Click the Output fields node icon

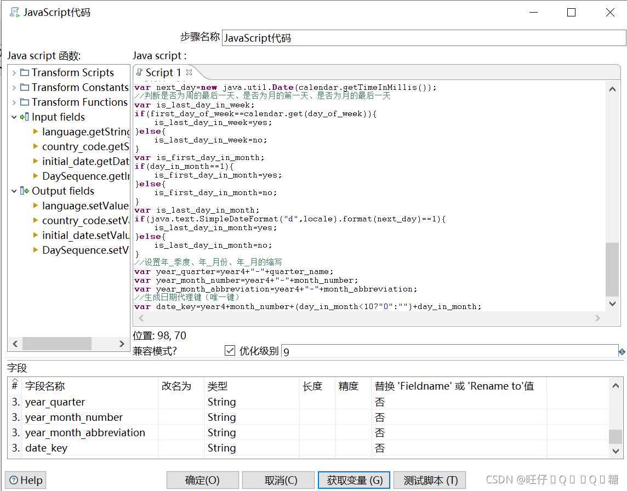pyautogui.click(x=25, y=191)
